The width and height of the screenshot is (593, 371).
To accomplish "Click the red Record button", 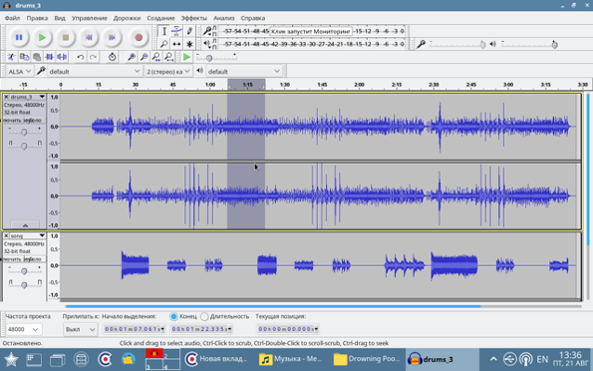I will pyautogui.click(x=139, y=37).
